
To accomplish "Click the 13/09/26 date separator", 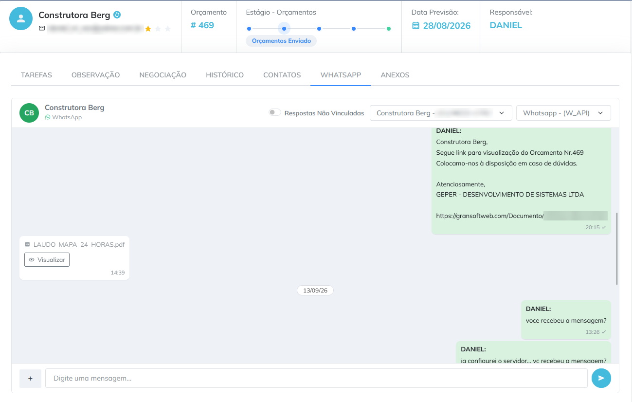I will tap(315, 291).
